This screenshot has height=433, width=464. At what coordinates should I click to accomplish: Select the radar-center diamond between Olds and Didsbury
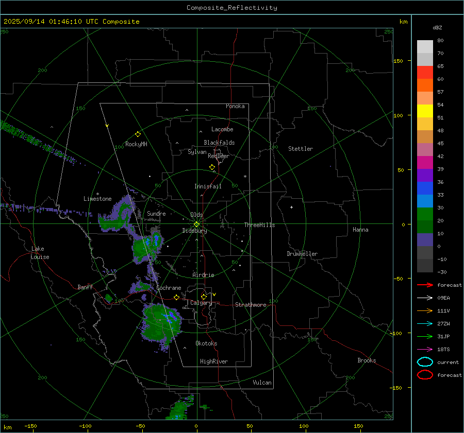pos(196,224)
